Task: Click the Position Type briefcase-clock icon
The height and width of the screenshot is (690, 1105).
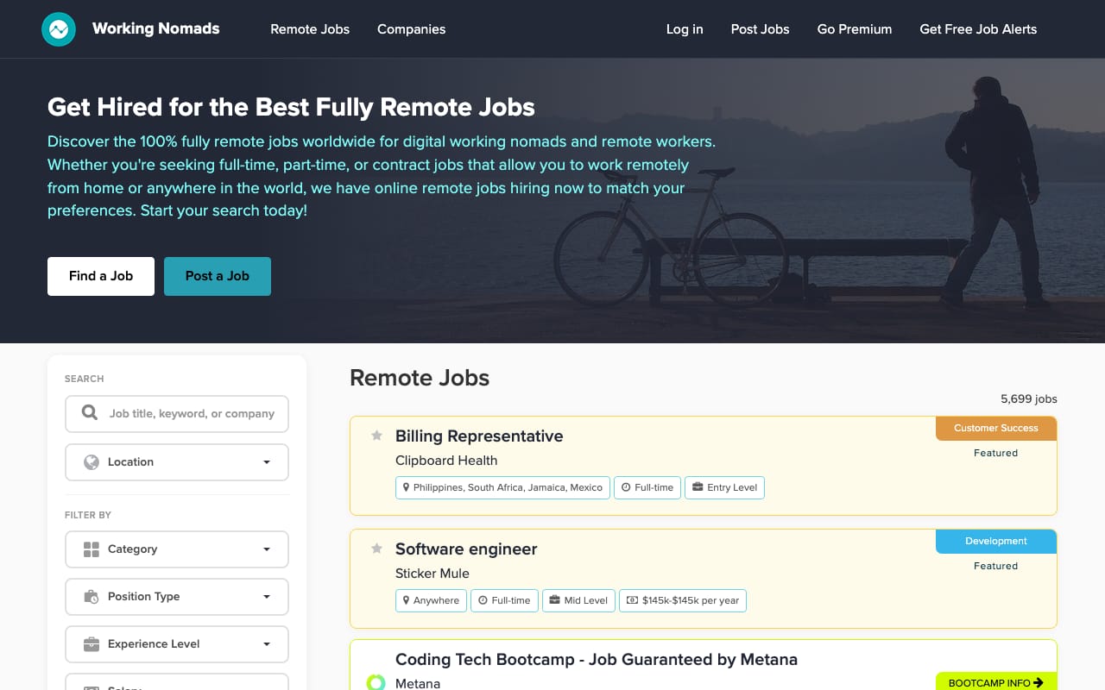Action: tap(91, 597)
